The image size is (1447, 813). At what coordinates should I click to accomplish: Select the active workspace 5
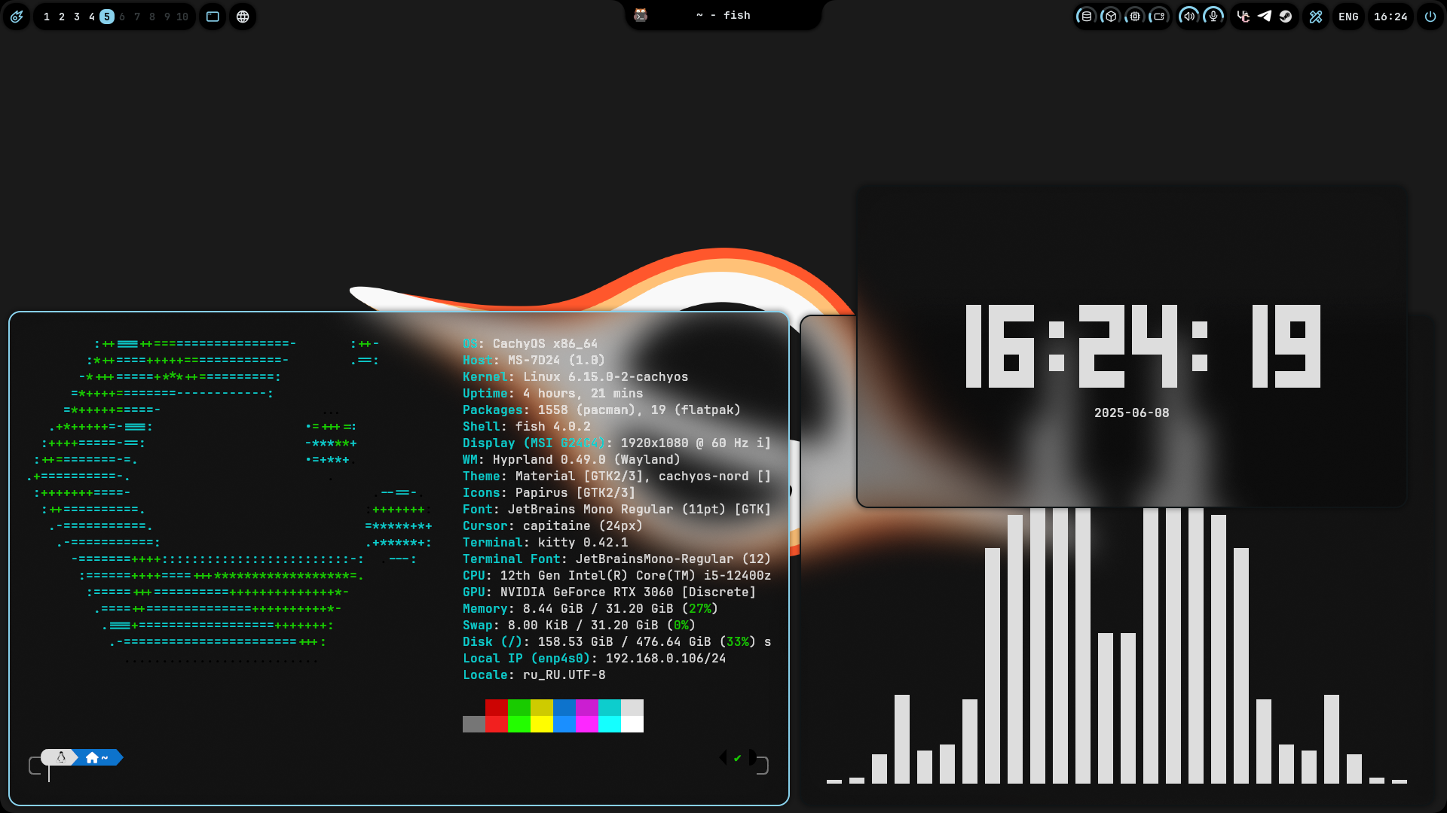click(107, 17)
